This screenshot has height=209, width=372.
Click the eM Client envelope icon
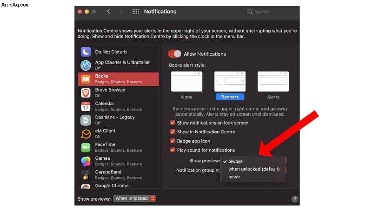[86, 134]
